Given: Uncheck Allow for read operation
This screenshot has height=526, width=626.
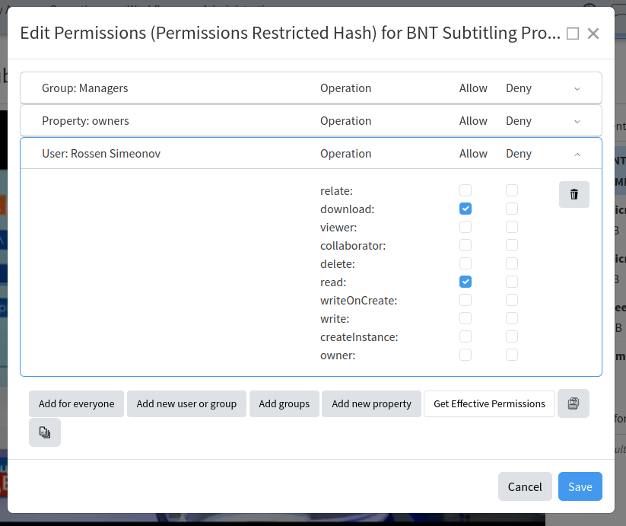Looking at the screenshot, I should point(466,282).
